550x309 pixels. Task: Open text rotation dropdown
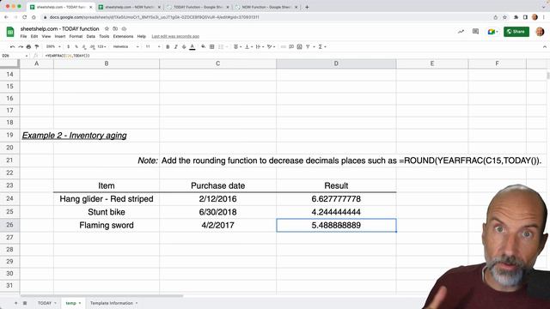271,46
